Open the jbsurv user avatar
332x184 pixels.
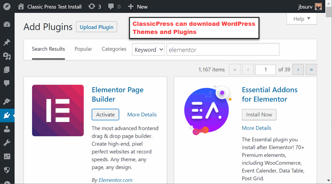pos(318,7)
